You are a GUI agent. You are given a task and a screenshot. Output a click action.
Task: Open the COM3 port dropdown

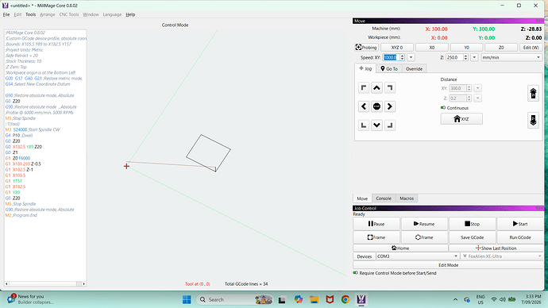pos(417,256)
